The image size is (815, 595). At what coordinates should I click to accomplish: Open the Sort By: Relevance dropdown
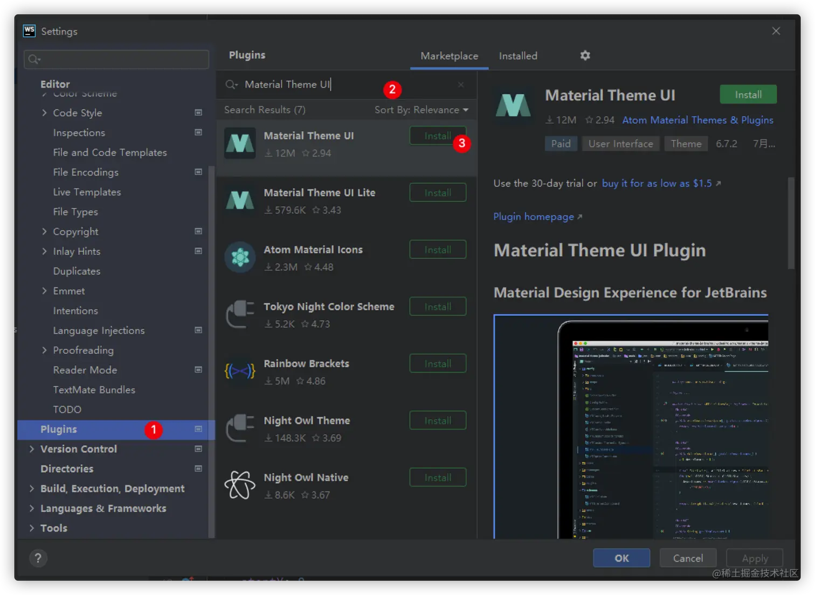point(422,110)
